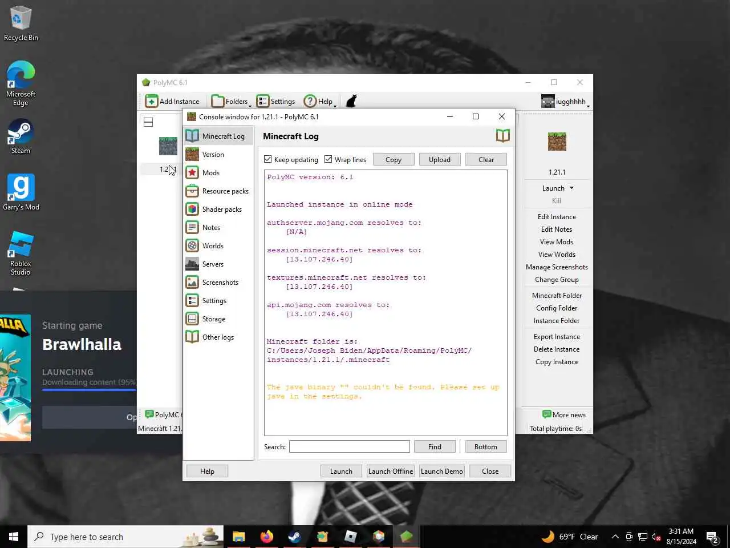Open the Version page in sidebar
This screenshot has height=548, width=730.
(x=218, y=154)
